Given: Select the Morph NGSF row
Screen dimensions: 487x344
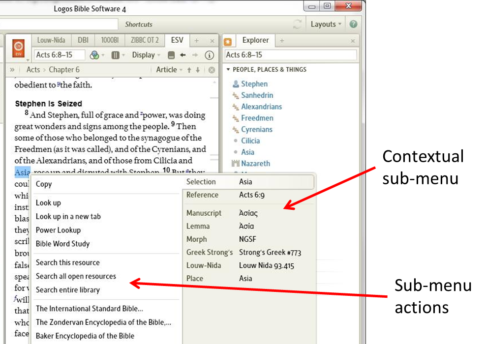Looking at the screenshot, I should tap(248, 239).
